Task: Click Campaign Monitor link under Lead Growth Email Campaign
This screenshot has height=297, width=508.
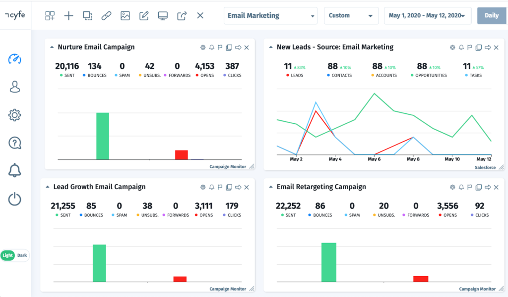Action: (228, 289)
